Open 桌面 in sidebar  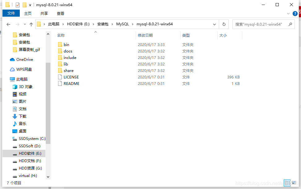click(x=19, y=131)
